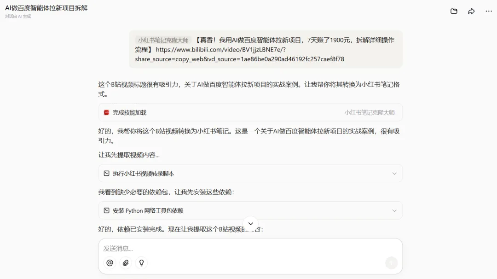Click the 小红书笔记克隆大师 label in skill card

coord(370,112)
